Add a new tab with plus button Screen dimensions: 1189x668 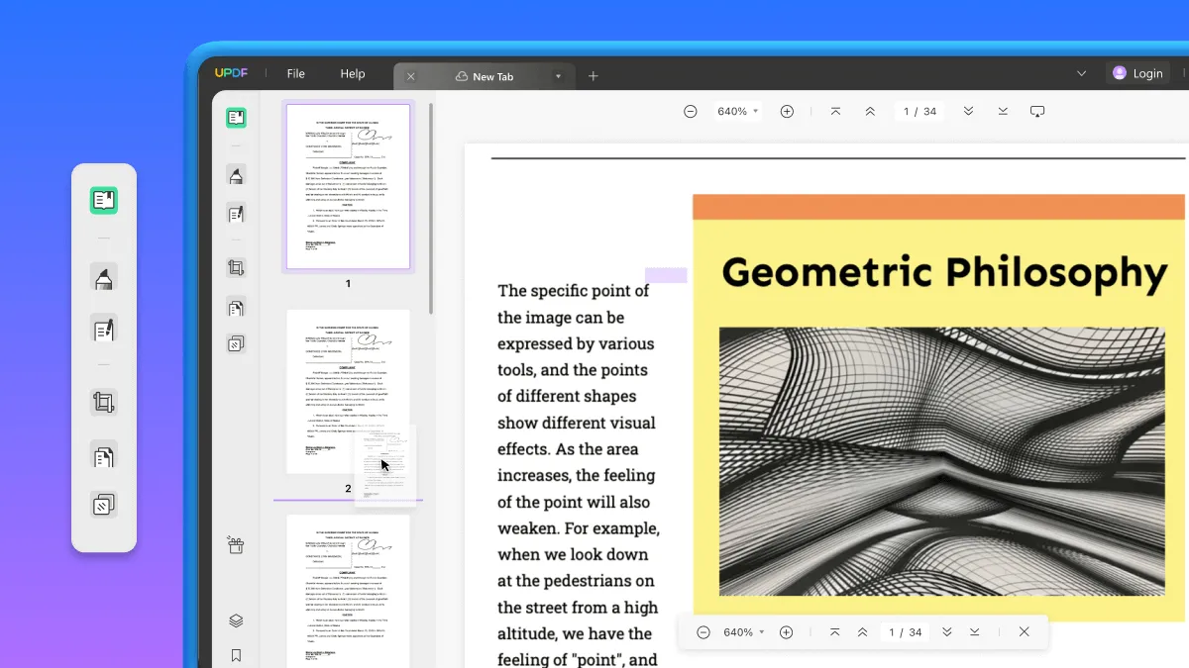pos(594,76)
